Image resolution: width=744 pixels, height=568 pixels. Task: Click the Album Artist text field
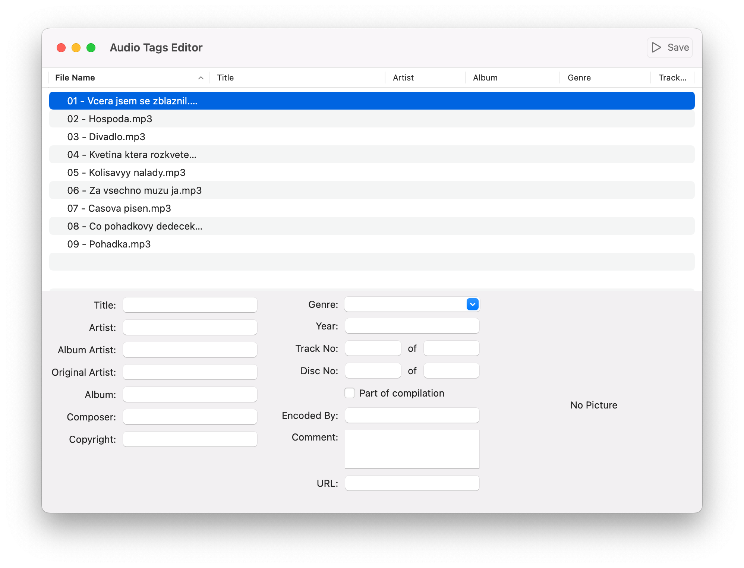190,350
